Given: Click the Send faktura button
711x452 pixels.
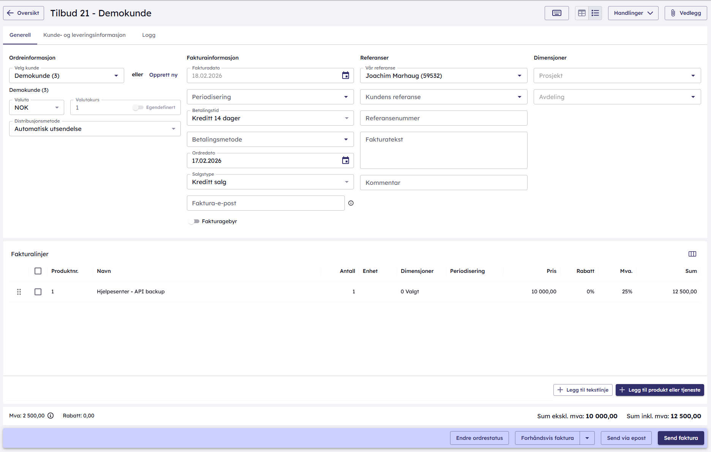Looking at the screenshot, I should pyautogui.click(x=681, y=438).
